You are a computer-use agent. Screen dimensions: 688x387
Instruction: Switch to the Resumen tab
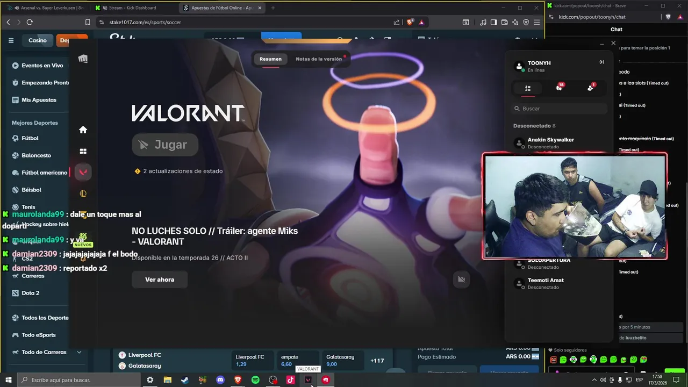[270, 59]
